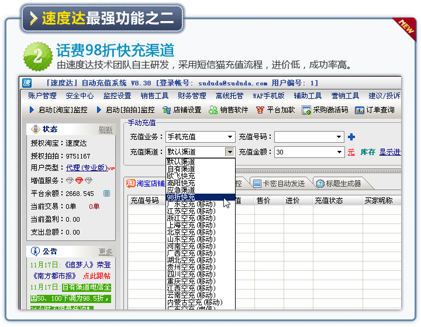Click the last gray diamond 增值服务 icon

[x=89, y=181]
